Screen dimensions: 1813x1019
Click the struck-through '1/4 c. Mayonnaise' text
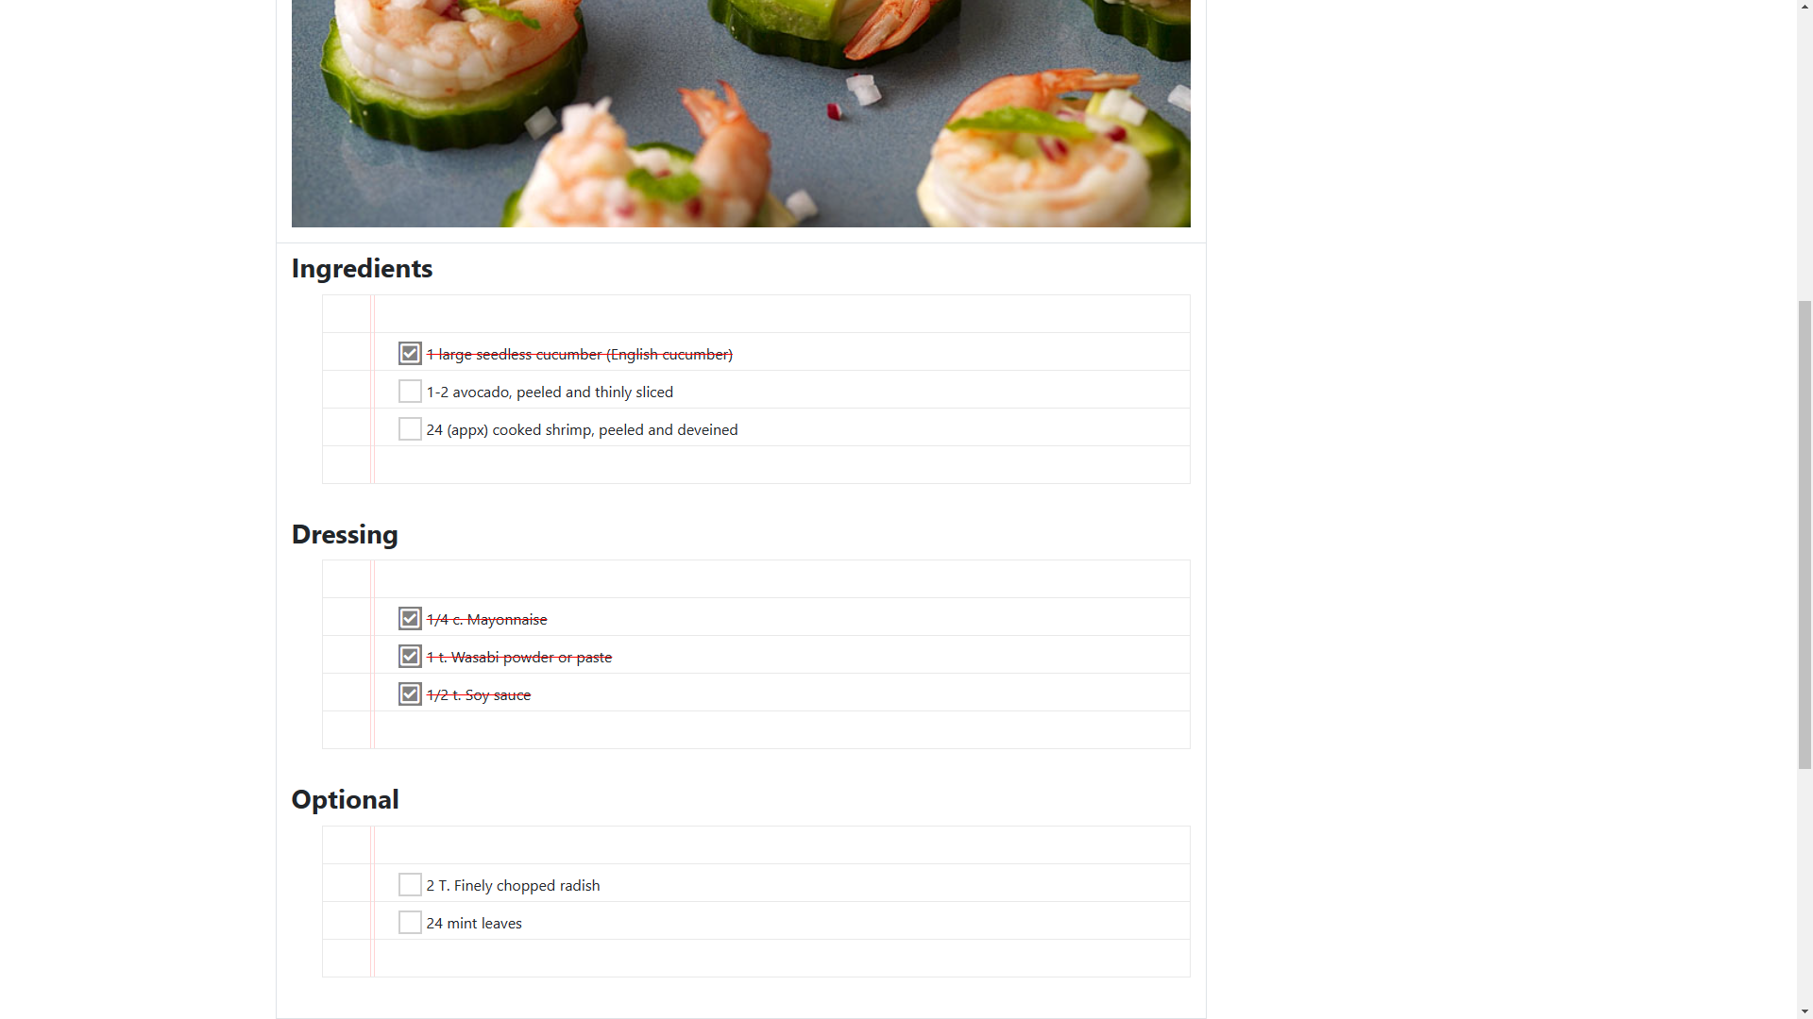point(486,619)
